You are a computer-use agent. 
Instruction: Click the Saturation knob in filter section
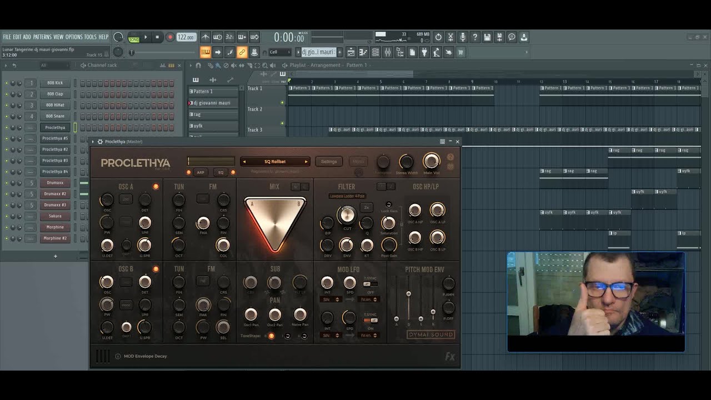coord(389,223)
